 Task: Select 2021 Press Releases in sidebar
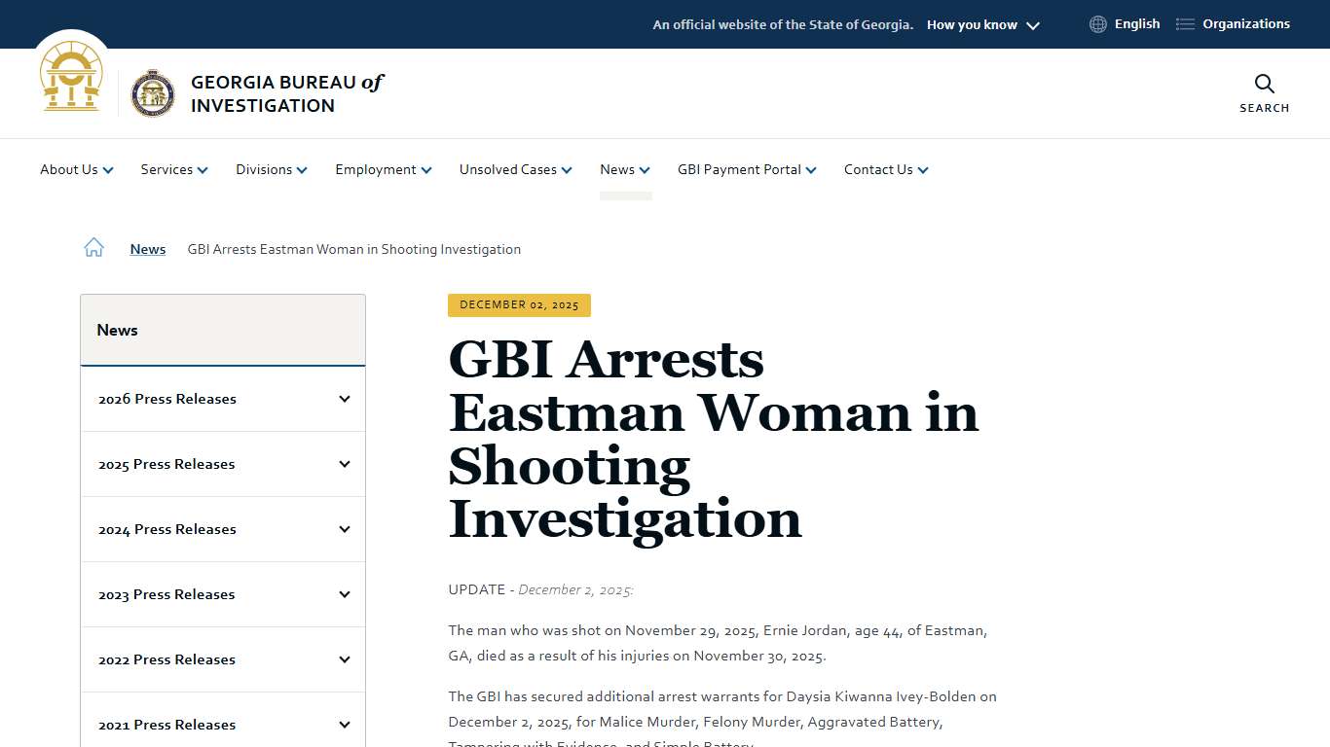tap(166, 724)
